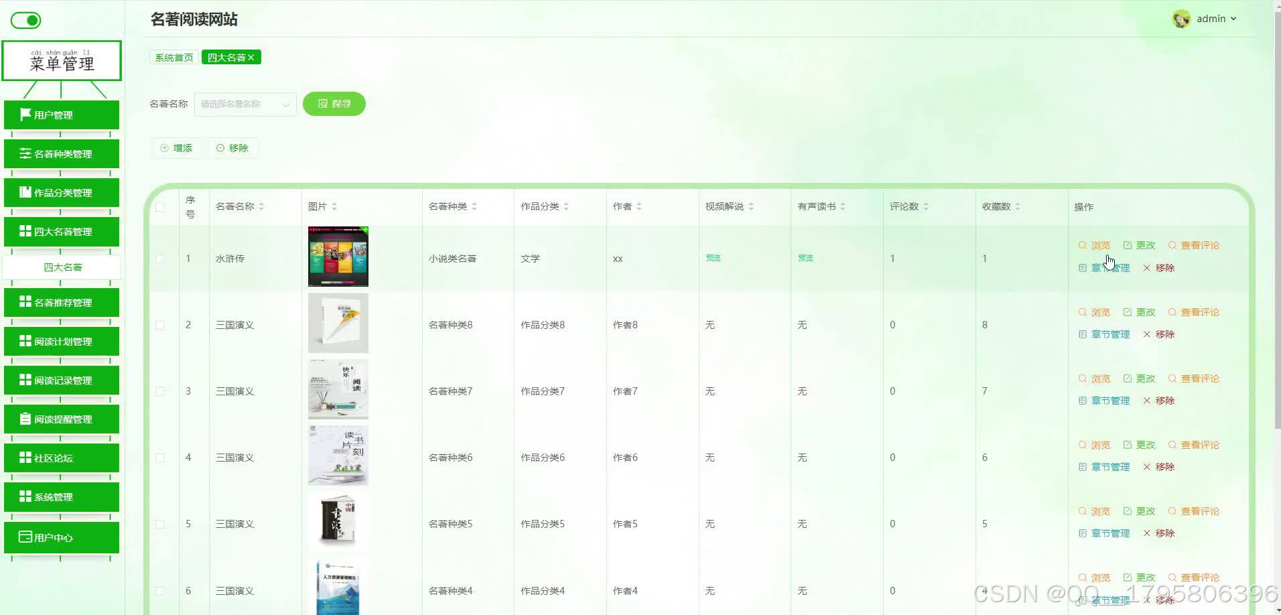Sort by 收藏数 column
1281x615 pixels.
(x=1018, y=206)
